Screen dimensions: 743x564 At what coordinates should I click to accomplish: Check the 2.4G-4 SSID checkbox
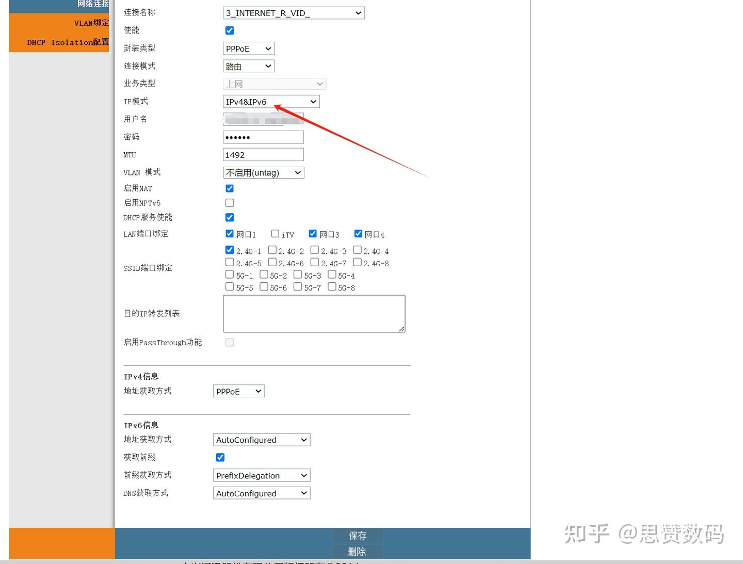(x=357, y=250)
